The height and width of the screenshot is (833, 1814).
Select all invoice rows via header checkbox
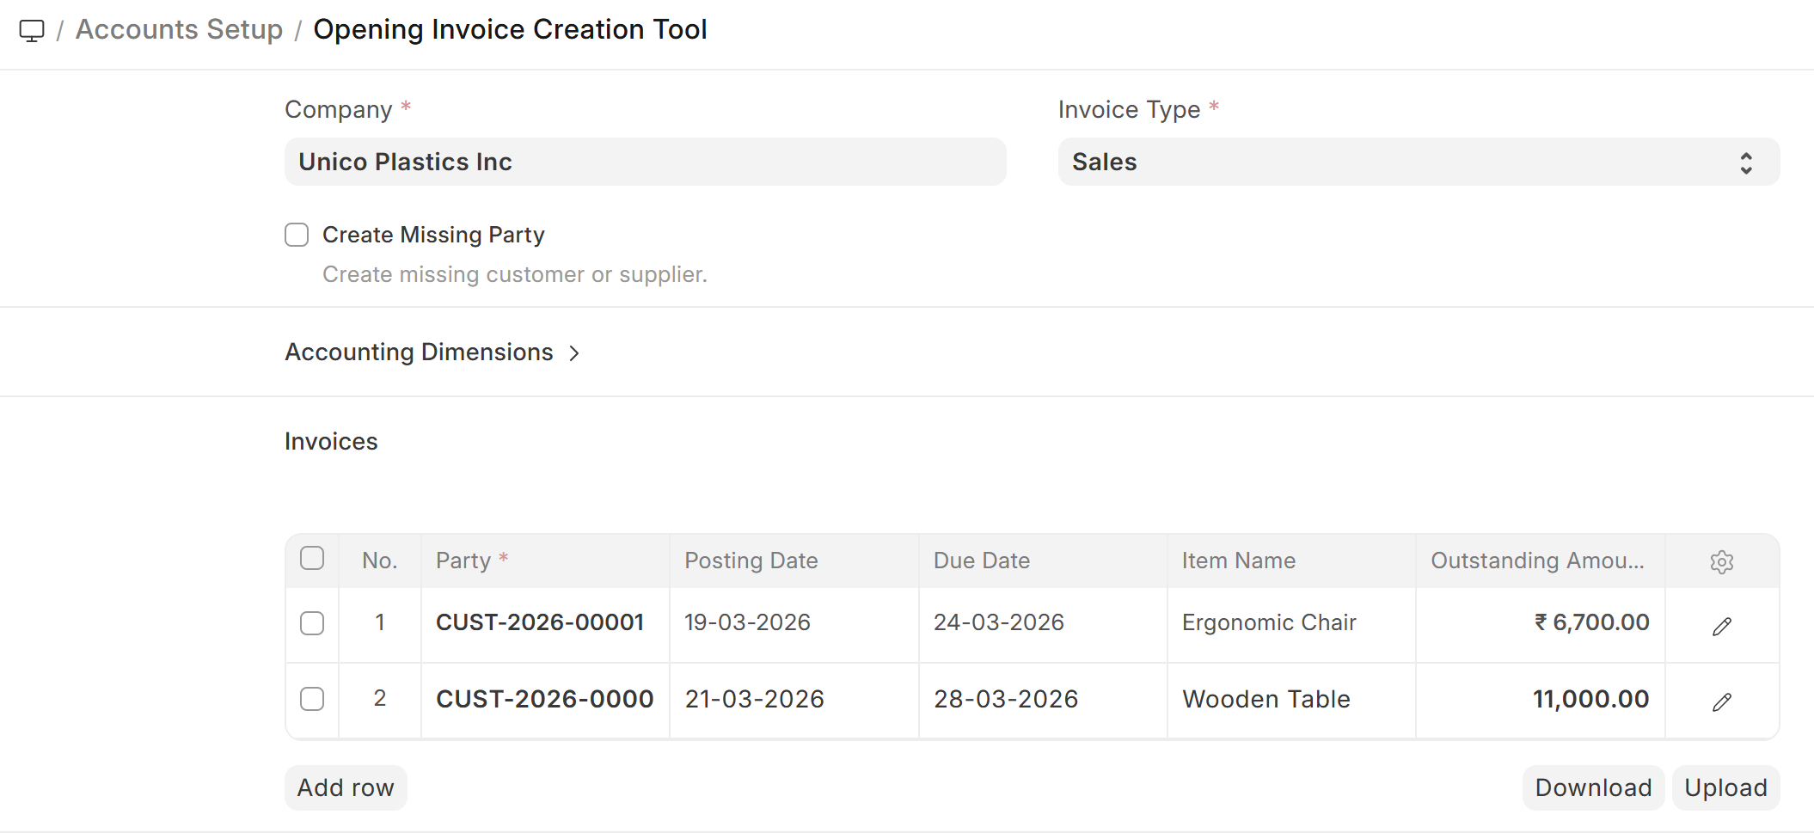[312, 559]
